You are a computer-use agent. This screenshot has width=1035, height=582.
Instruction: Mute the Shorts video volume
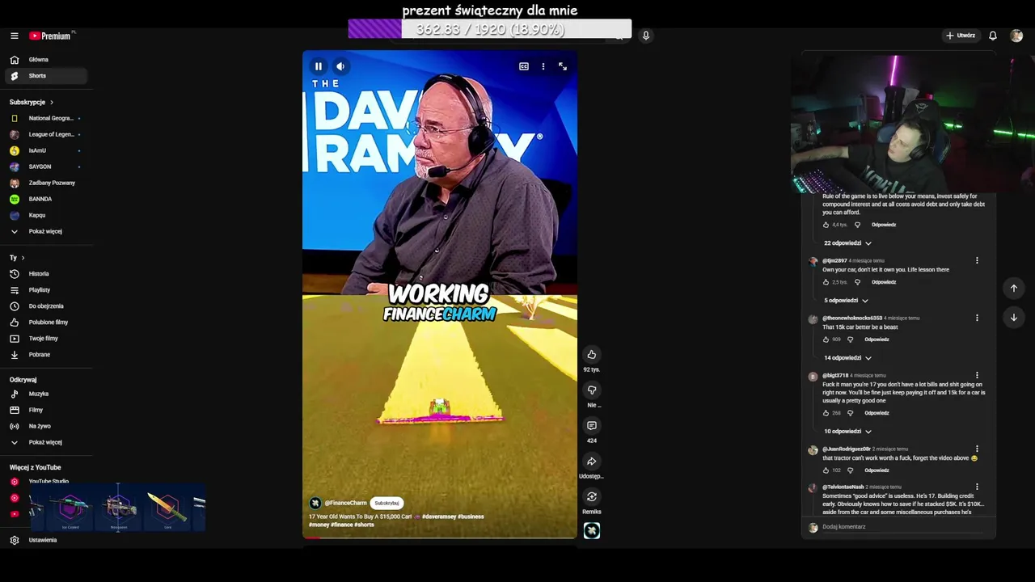click(x=340, y=66)
